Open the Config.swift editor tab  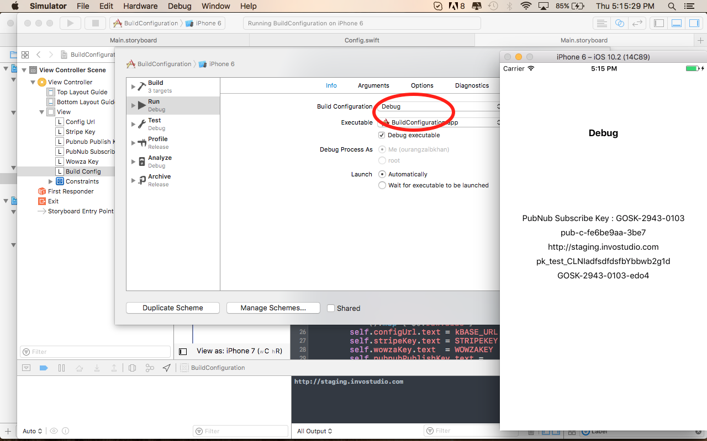[362, 40]
